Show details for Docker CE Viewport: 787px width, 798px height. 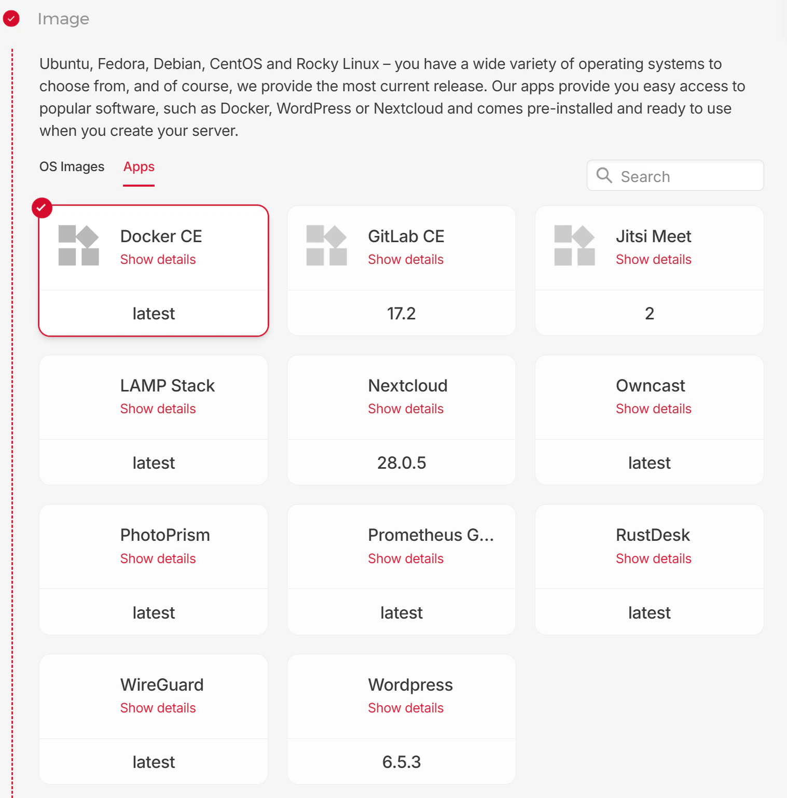(158, 259)
